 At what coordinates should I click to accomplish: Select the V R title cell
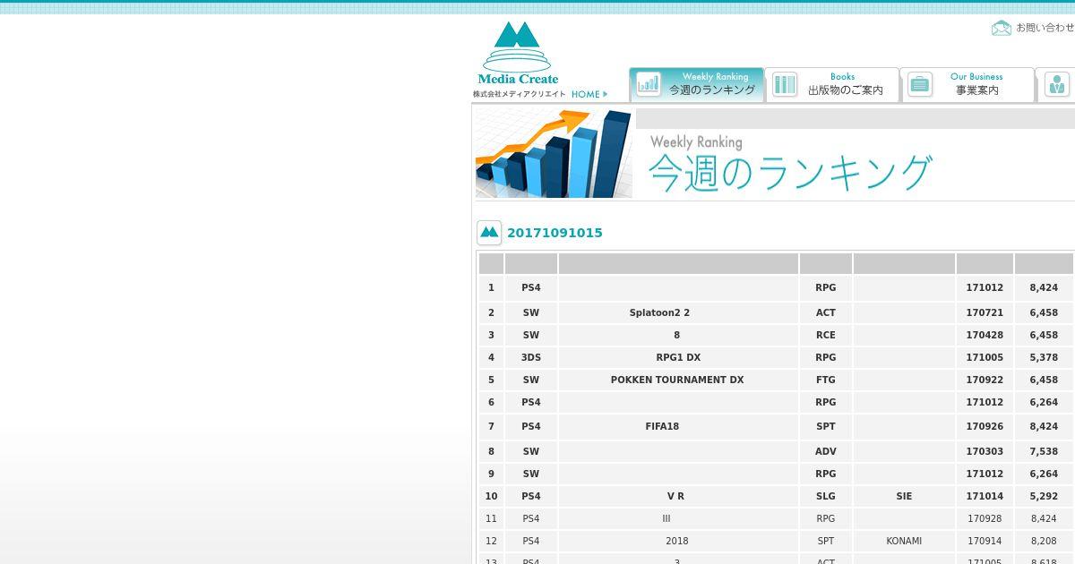coord(678,496)
